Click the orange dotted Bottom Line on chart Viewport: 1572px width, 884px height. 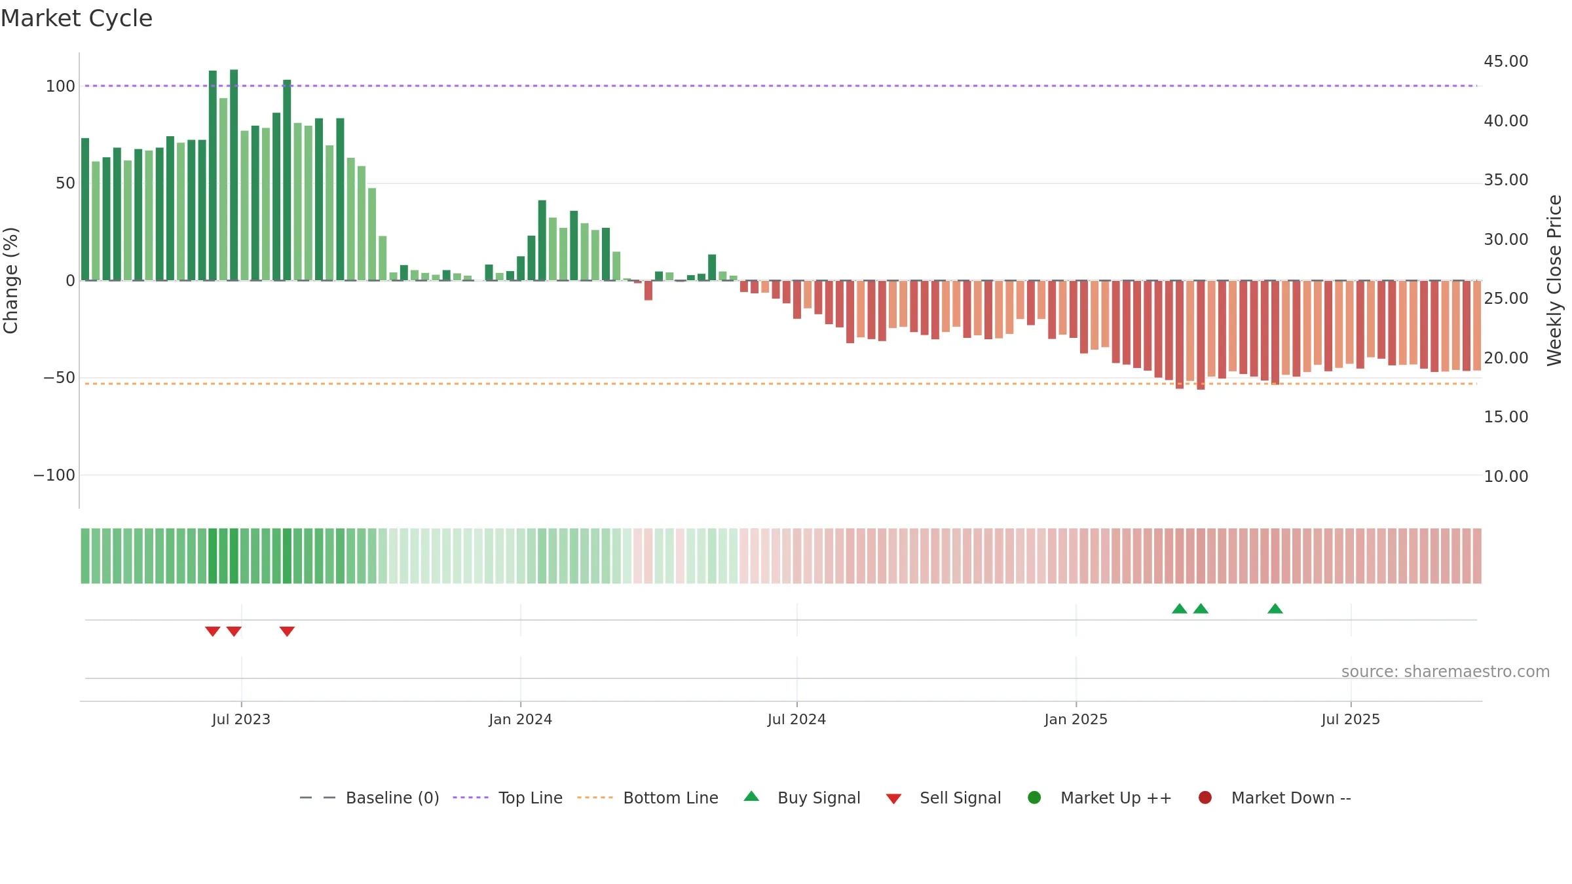[x=779, y=384]
